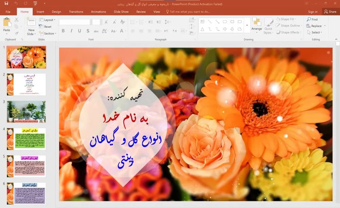
Task: Click inside the font name box
Action: [74, 22]
